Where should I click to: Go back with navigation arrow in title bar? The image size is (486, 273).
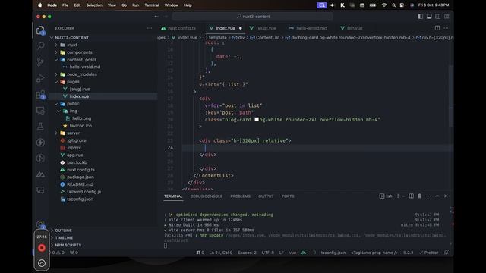(156, 17)
